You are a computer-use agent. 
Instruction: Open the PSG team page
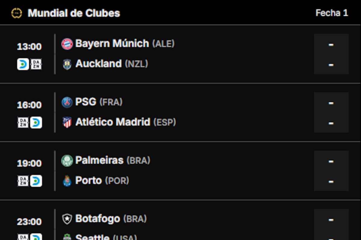point(85,102)
